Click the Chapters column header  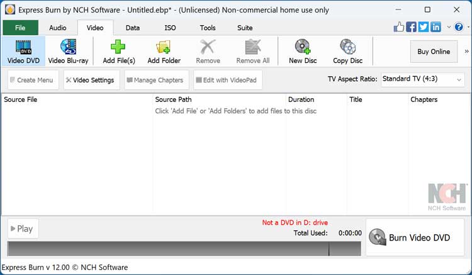tap(439, 99)
